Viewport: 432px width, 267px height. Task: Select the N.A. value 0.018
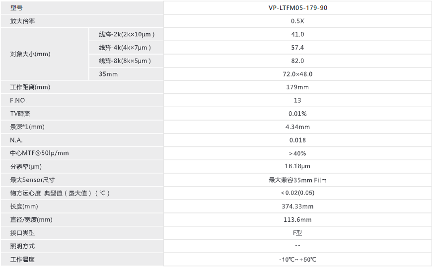[x=297, y=140]
